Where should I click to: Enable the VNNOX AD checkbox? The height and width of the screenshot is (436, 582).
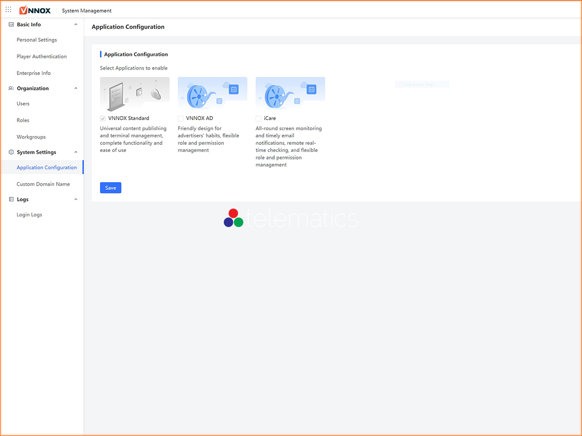(x=180, y=118)
